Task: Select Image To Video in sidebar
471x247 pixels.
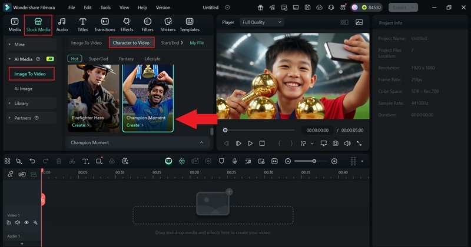Action: click(x=31, y=74)
